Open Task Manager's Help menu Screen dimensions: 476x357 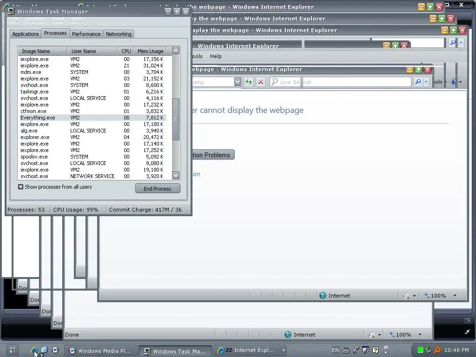coord(76,21)
